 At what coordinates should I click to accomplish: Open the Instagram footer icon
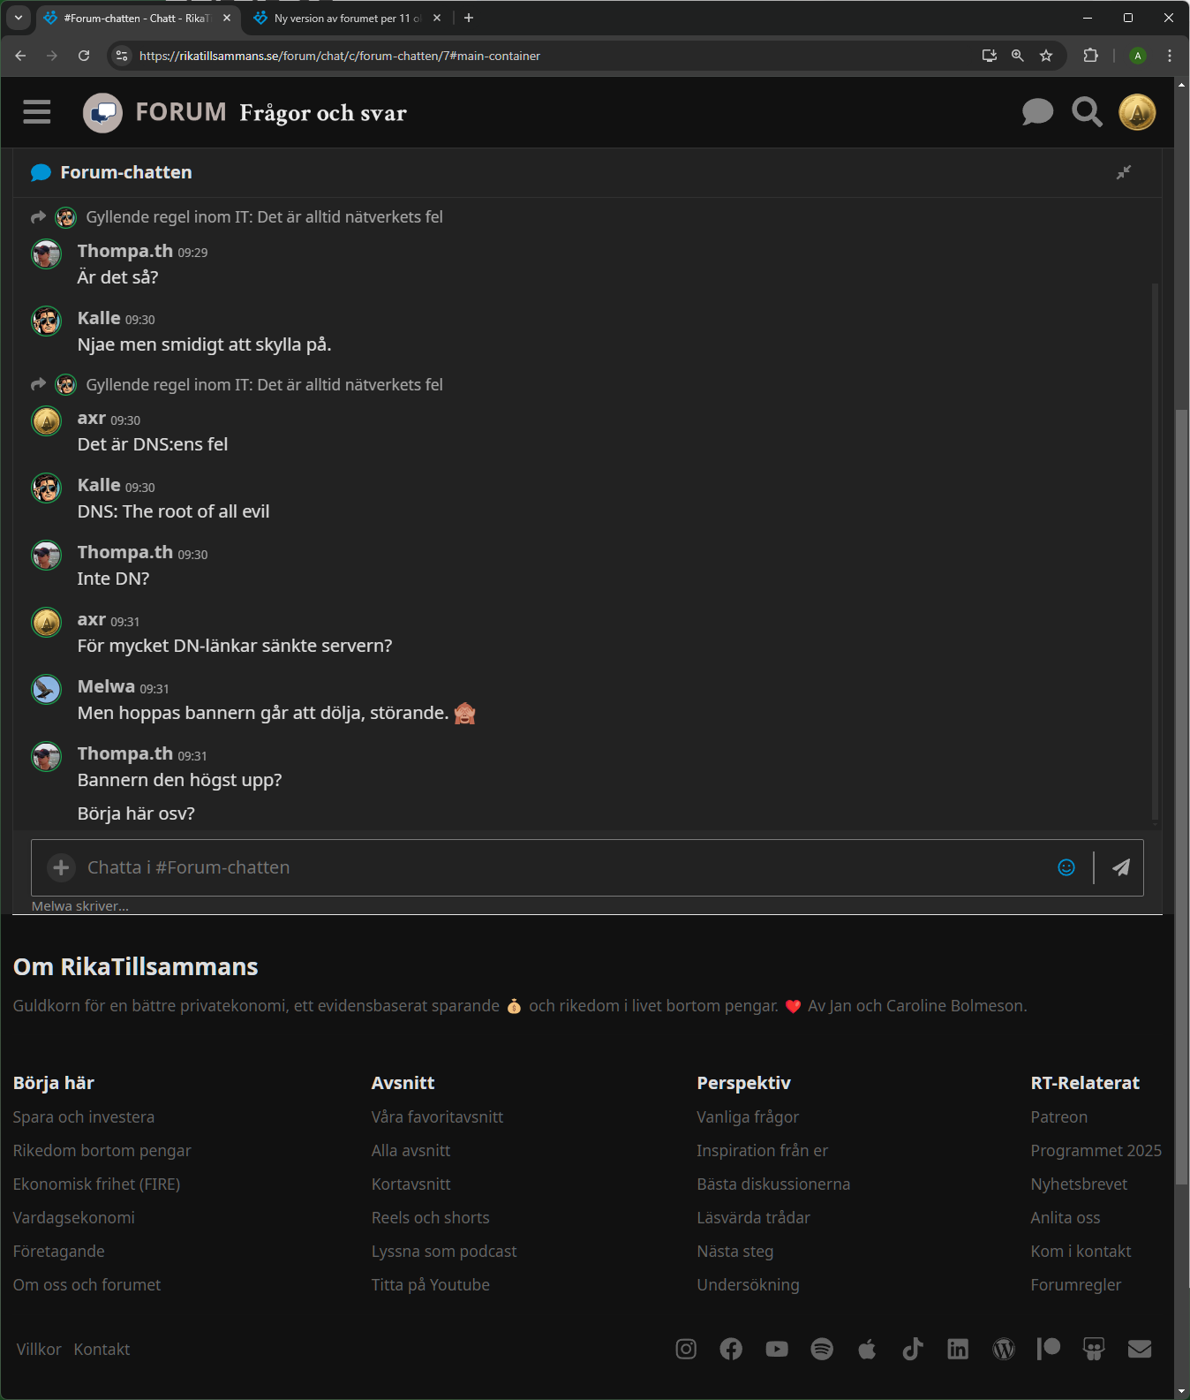coord(686,1349)
